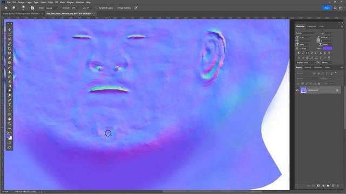Hide the Background layer eye icon

tap(297, 90)
